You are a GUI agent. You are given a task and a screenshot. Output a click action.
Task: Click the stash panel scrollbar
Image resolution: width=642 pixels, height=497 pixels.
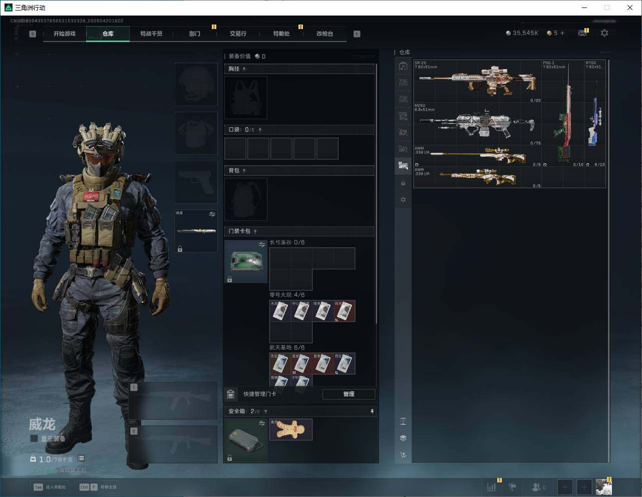pos(609,261)
